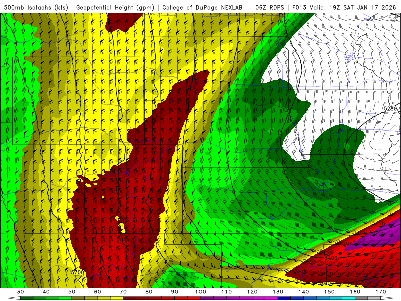401x301 pixels.
Task: Click the 'Geopotential Height (gpm)' title text
Action: 115,8
